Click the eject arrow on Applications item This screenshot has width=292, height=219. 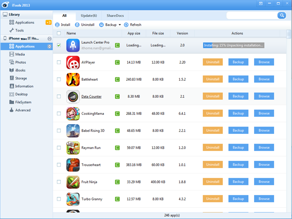point(49,46)
